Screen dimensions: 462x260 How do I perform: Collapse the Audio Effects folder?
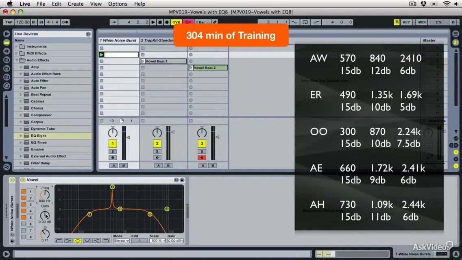(17, 60)
